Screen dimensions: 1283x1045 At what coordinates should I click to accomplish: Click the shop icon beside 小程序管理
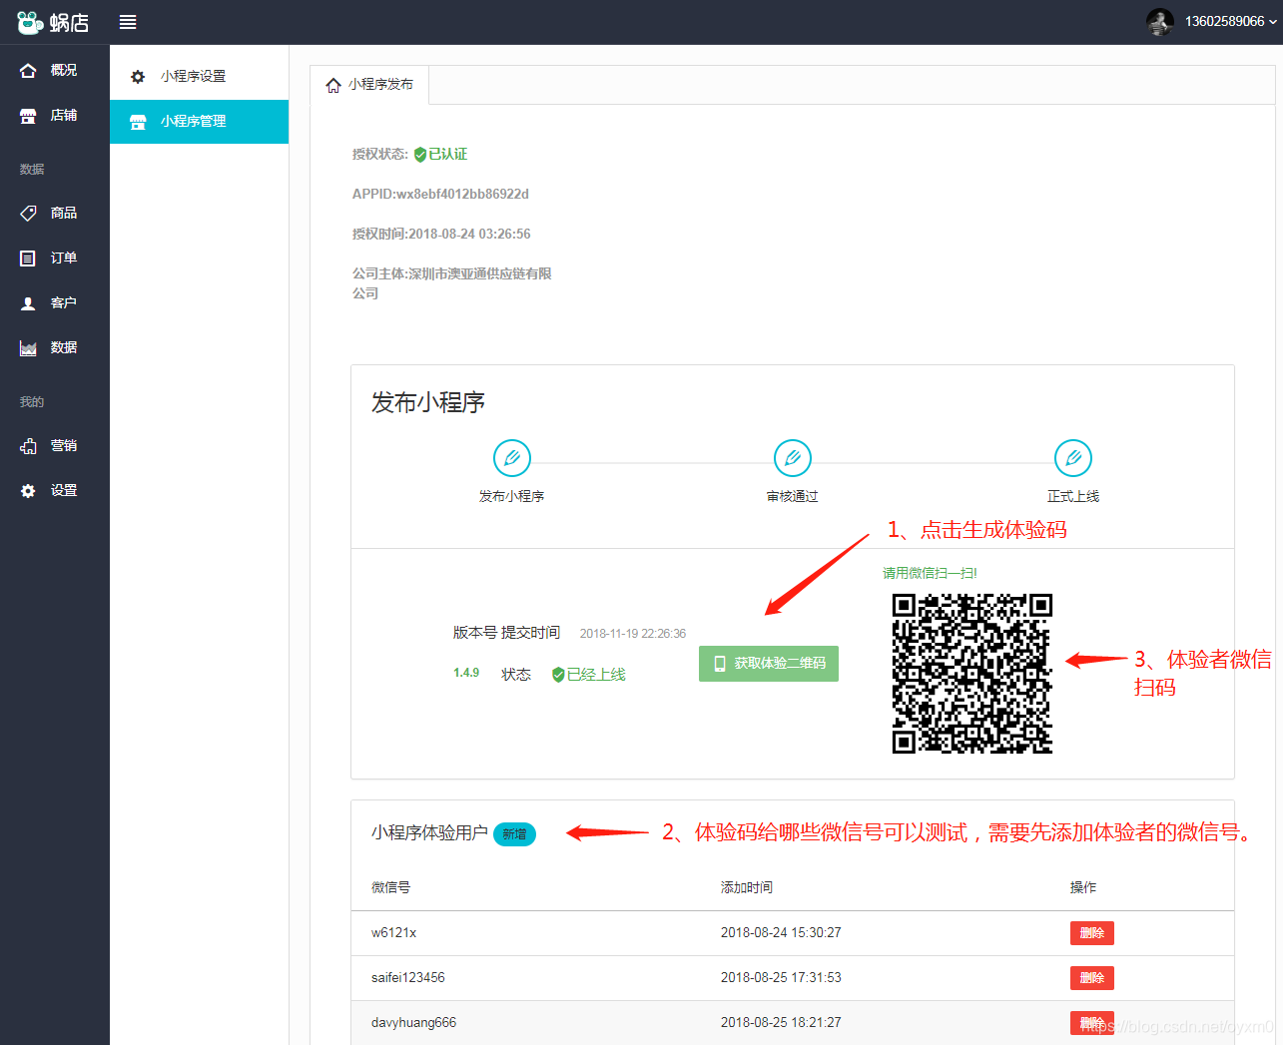pos(138,122)
